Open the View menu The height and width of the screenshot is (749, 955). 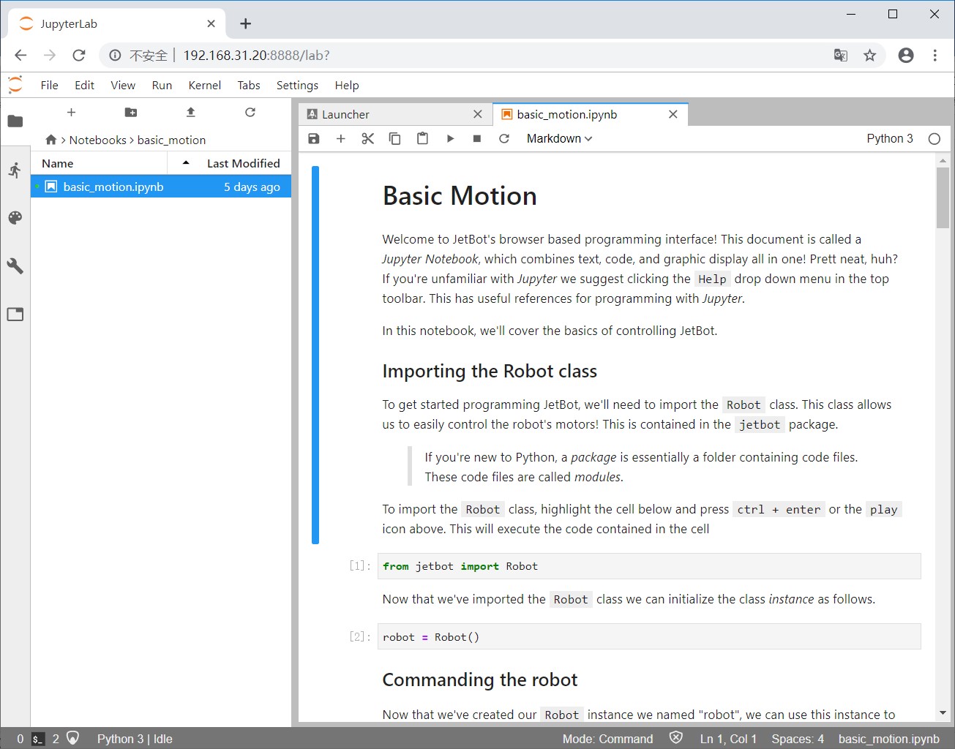(x=123, y=85)
